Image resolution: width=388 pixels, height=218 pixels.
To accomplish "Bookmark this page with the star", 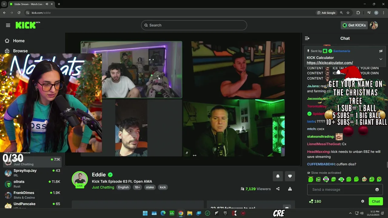I will tap(348, 13).
